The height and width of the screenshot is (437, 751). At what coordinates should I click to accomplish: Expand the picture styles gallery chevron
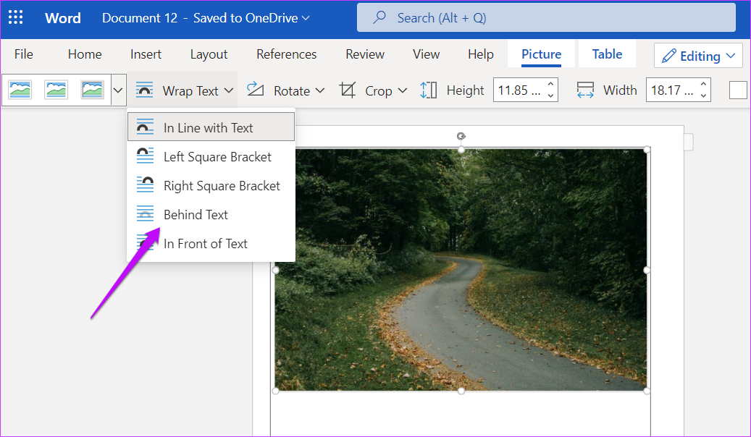117,90
